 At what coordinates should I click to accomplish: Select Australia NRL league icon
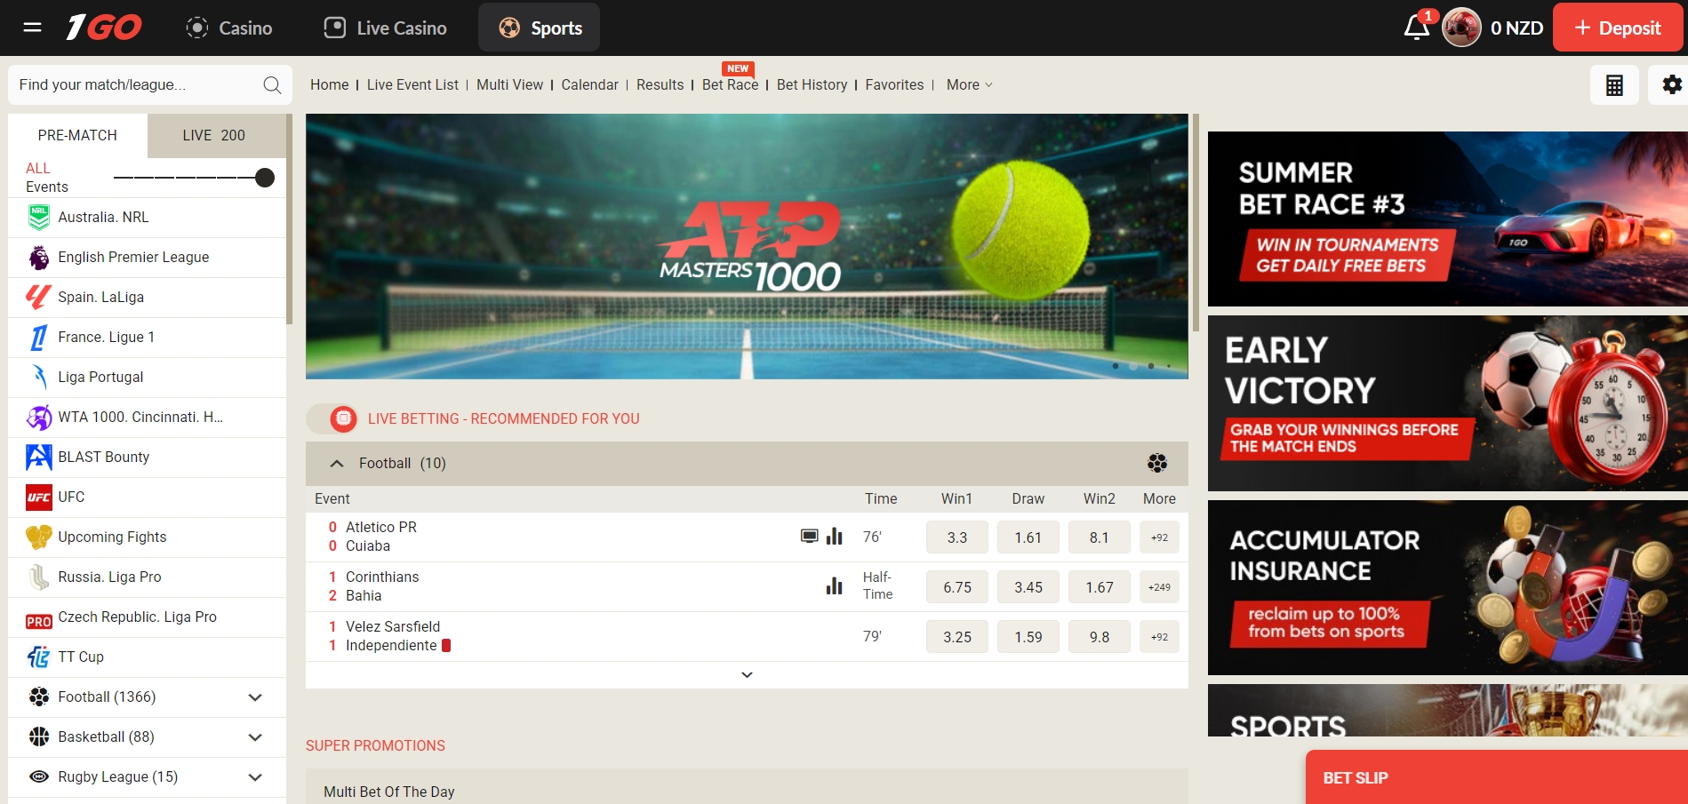pos(39,218)
